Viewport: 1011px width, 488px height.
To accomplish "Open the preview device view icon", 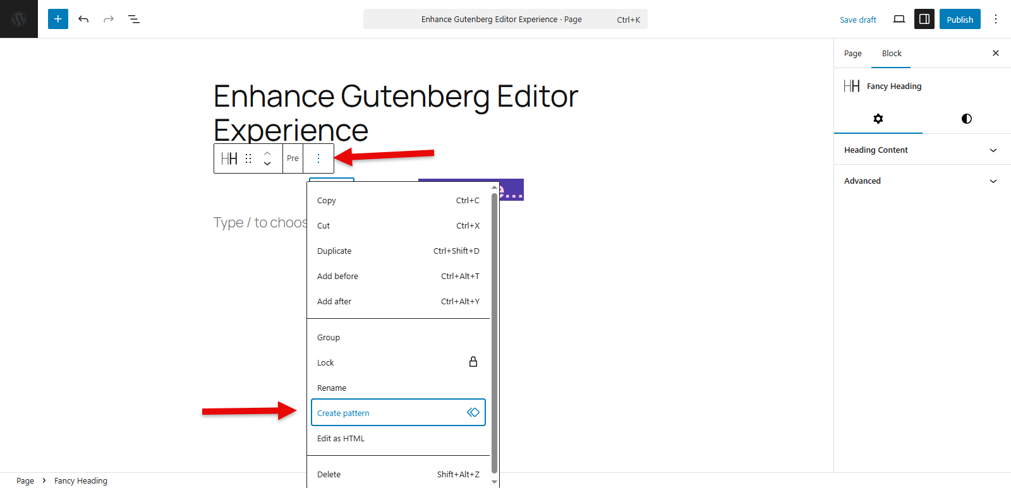I will [x=899, y=19].
